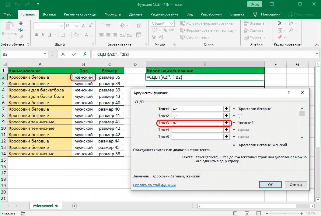Click the AutoSum sigma icon
321x216 pixels.
pyautogui.click(x=280, y=23)
